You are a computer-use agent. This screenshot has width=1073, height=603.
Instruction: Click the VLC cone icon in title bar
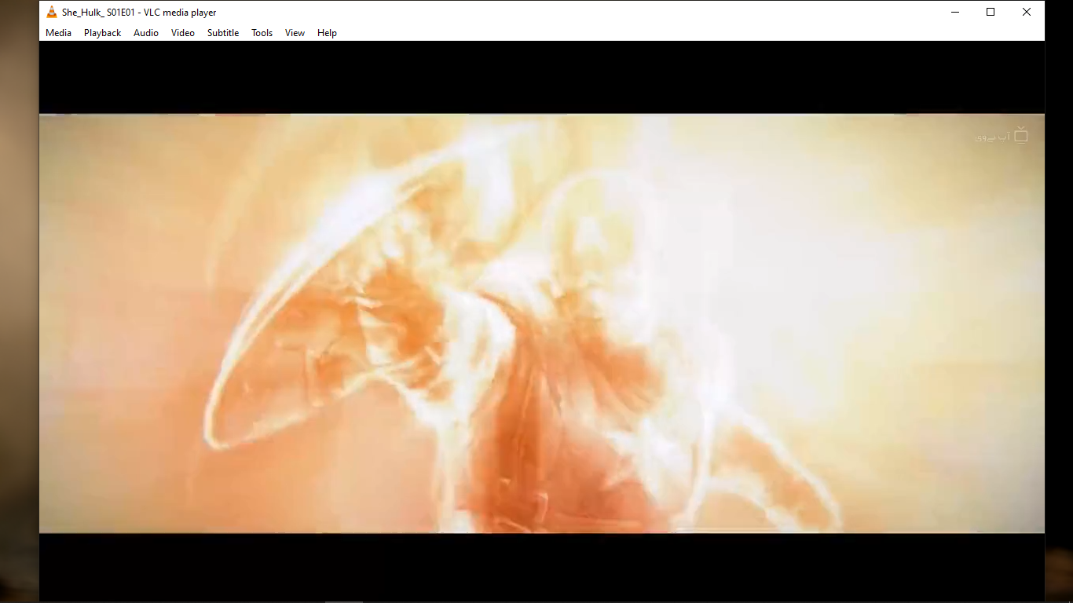[52, 12]
